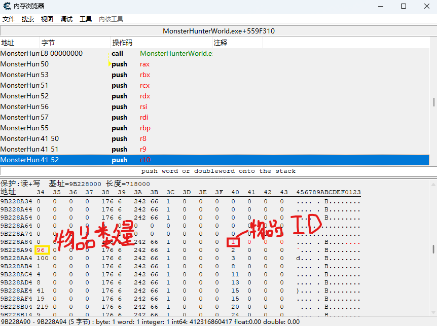Click the 操作码 column header
Image resolution: width=437 pixels, height=326 pixels.
pos(161,43)
